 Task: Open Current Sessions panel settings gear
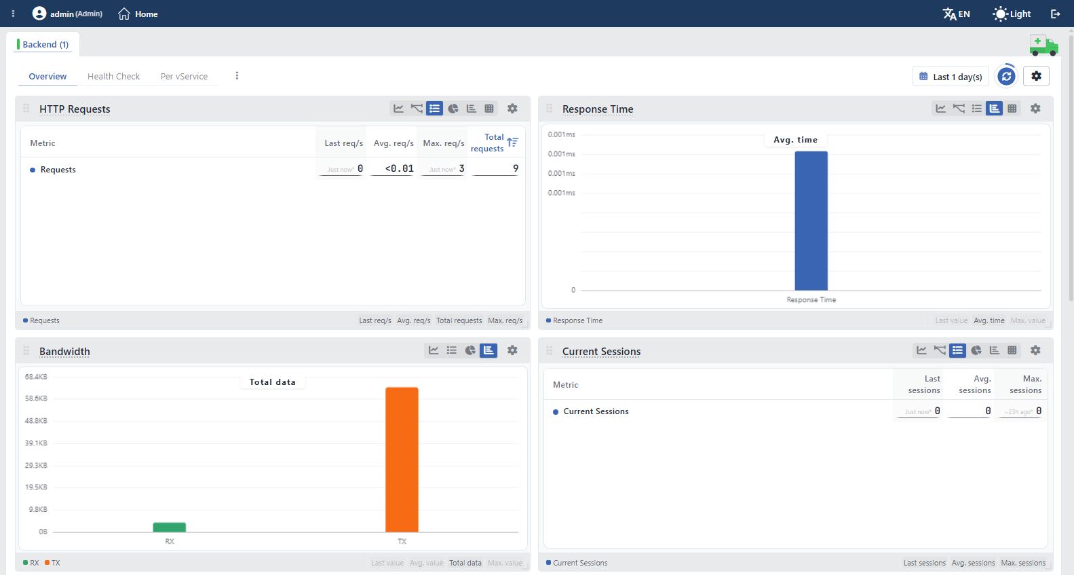click(x=1035, y=350)
